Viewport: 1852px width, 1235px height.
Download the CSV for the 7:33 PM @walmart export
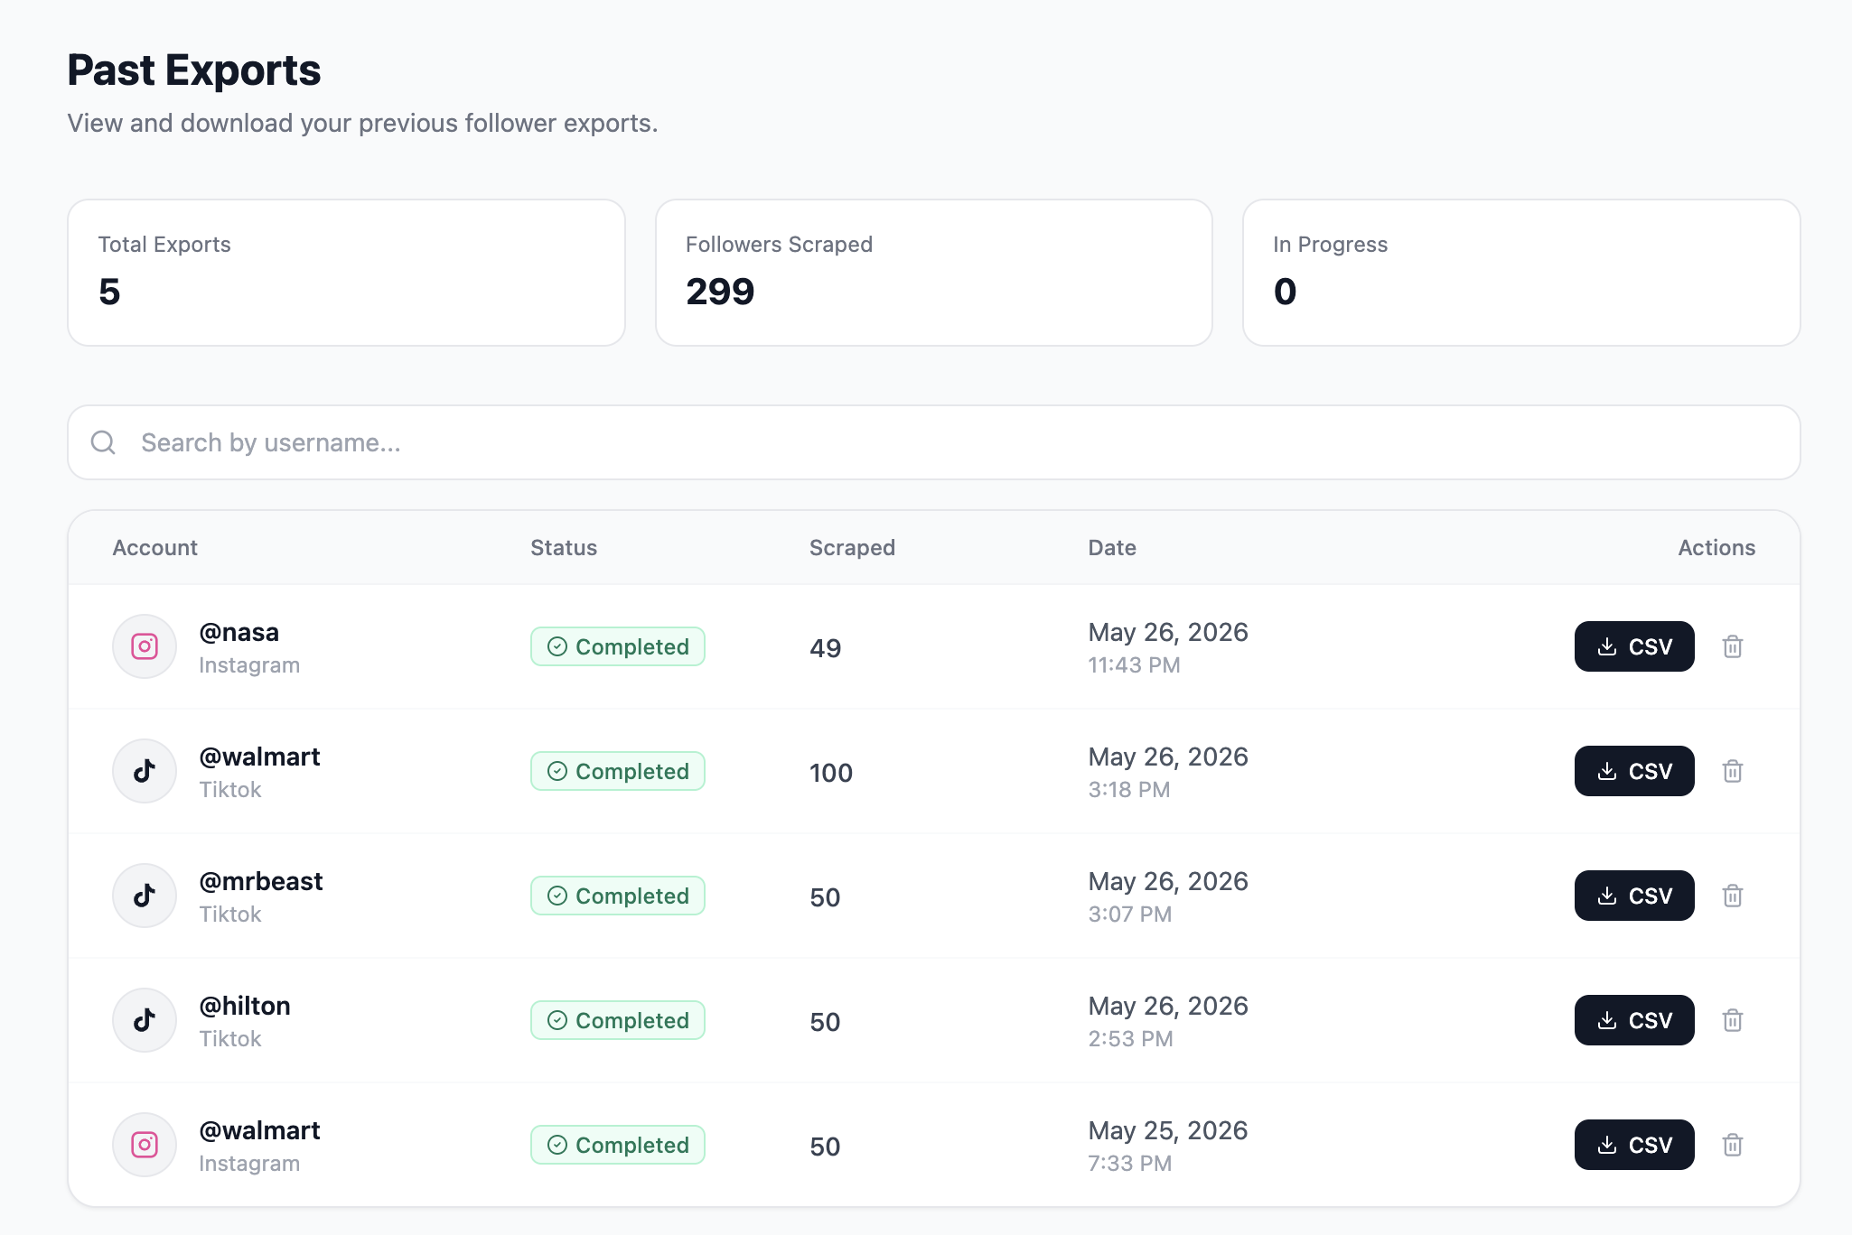tap(1634, 1145)
